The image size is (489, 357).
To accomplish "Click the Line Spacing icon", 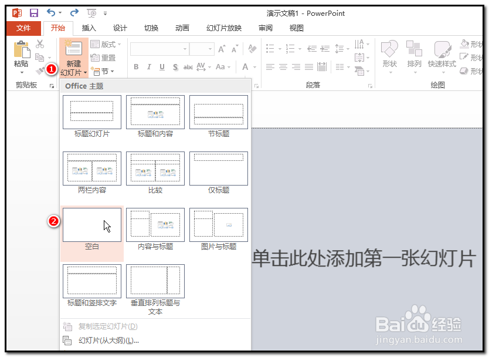I will pyautogui.click(x=339, y=49).
